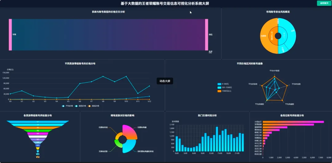Click the 各段位账号供给量分布 title

pos(292,116)
